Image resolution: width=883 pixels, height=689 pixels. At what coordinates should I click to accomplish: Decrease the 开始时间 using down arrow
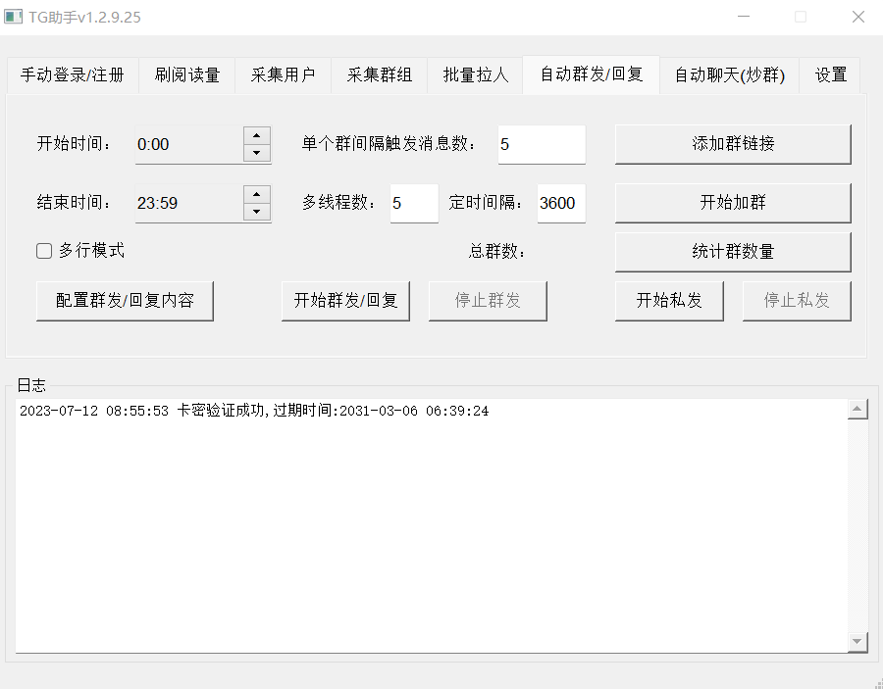(256, 153)
